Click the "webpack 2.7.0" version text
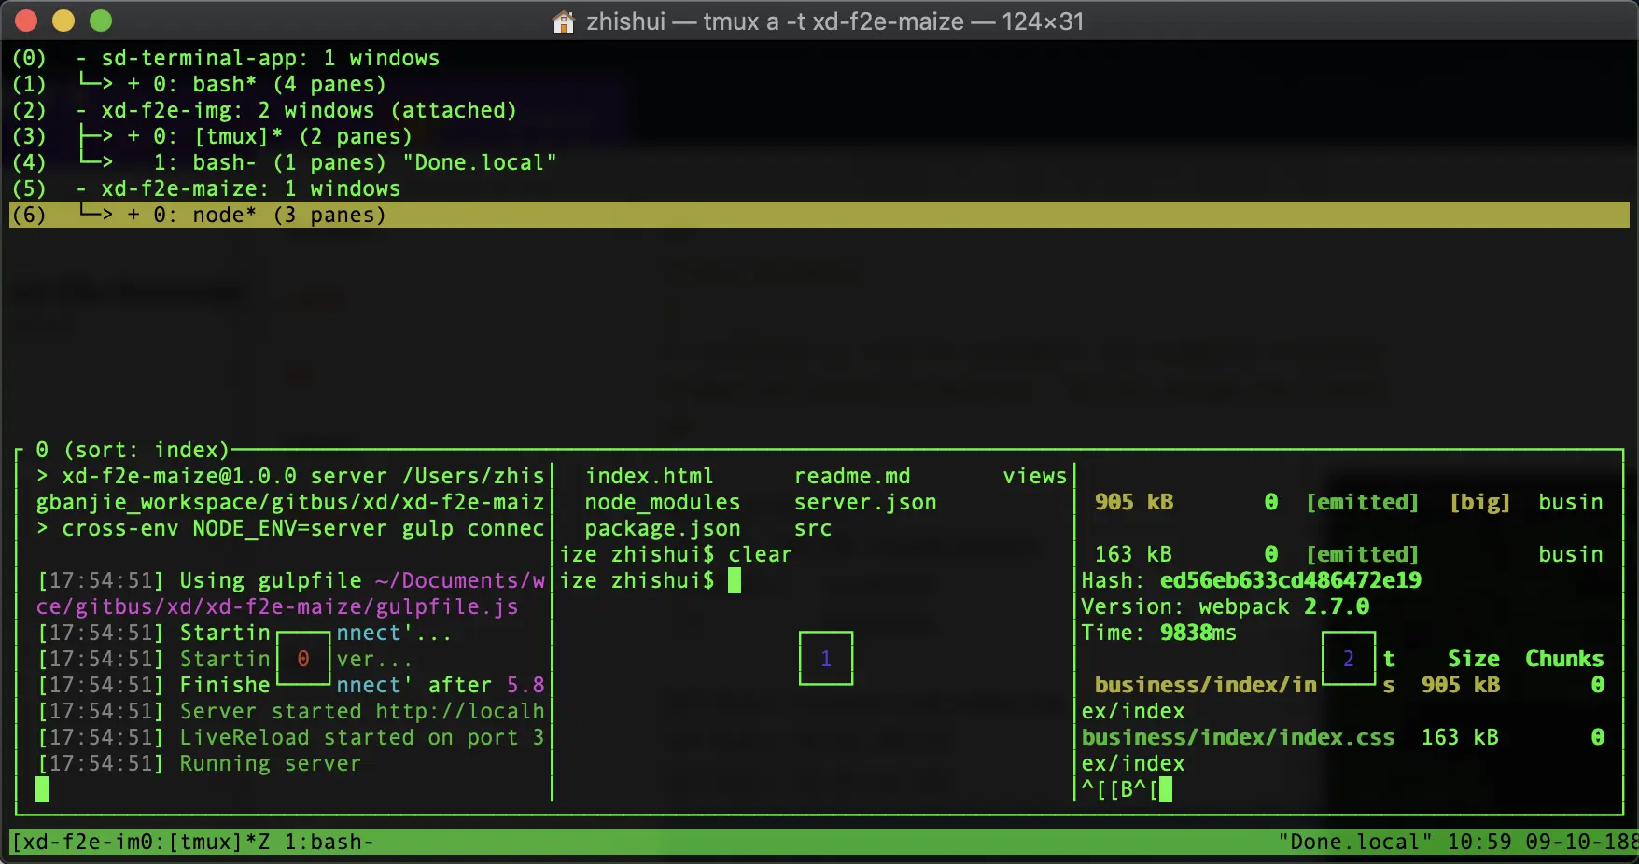1639x864 pixels. point(1283,606)
